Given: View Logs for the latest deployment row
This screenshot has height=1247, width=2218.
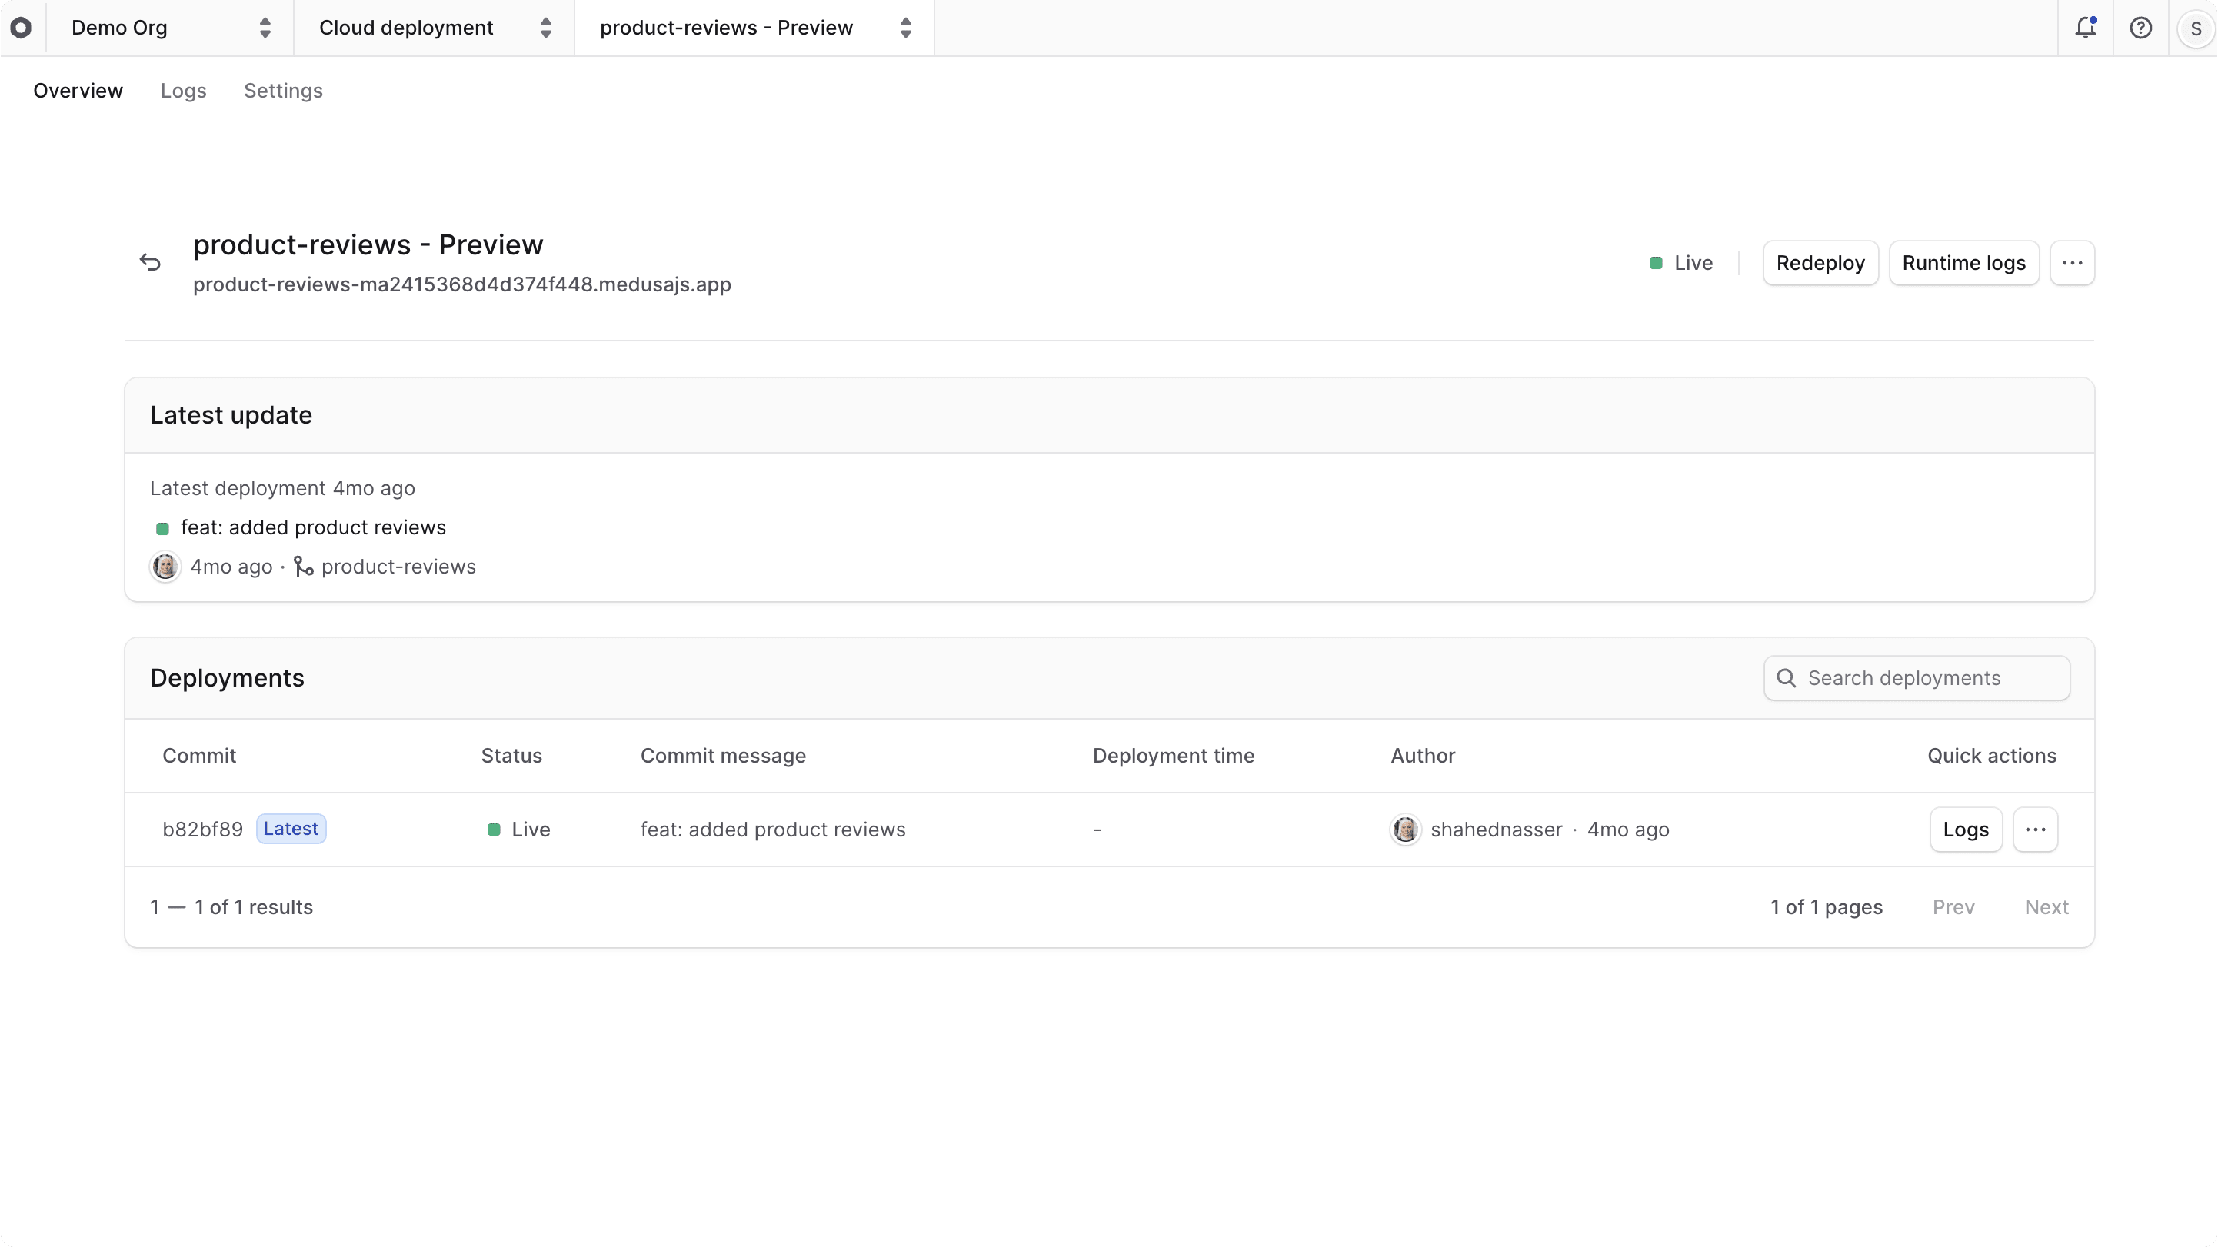Looking at the screenshot, I should pyautogui.click(x=1966, y=829).
